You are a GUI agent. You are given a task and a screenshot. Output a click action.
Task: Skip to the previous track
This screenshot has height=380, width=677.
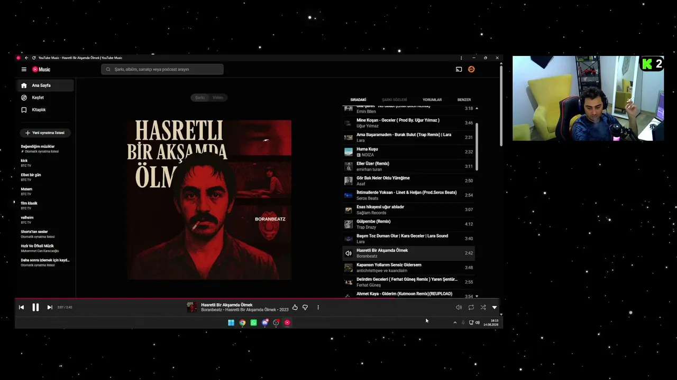pos(21,307)
